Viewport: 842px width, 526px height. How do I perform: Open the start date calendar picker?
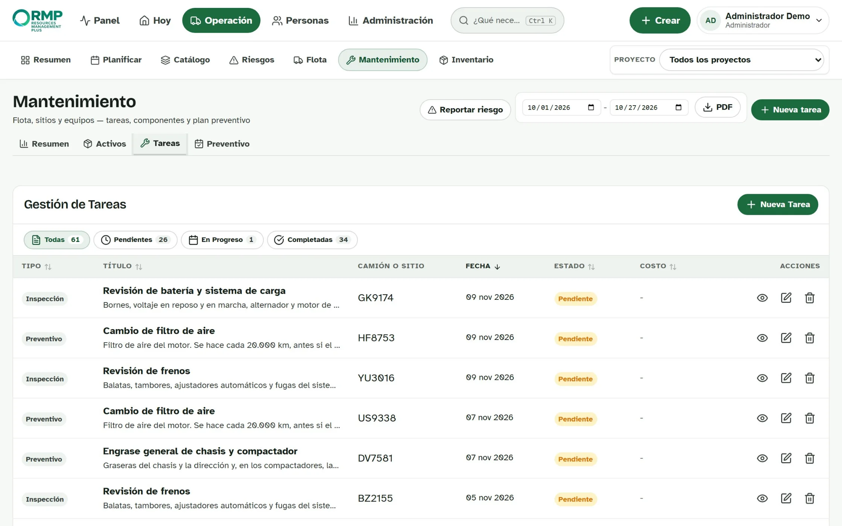(x=591, y=107)
